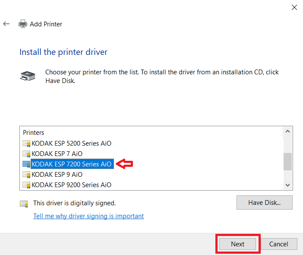303x255 pixels.
Task: Cancel the Add Printer wizard
Action: 279,244
